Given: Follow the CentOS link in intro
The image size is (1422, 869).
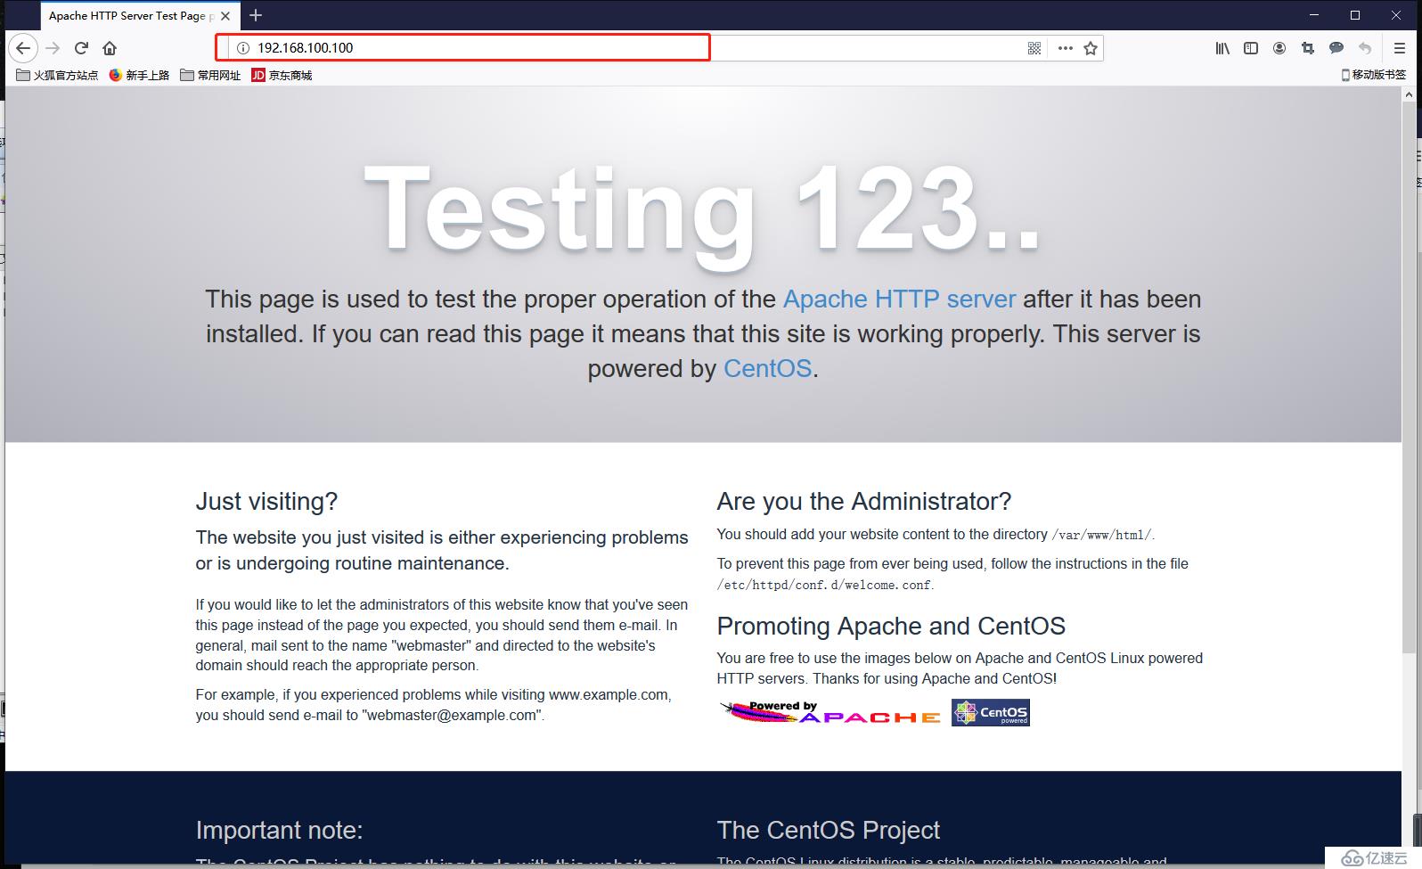Looking at the screenshot, I should 767,368.
